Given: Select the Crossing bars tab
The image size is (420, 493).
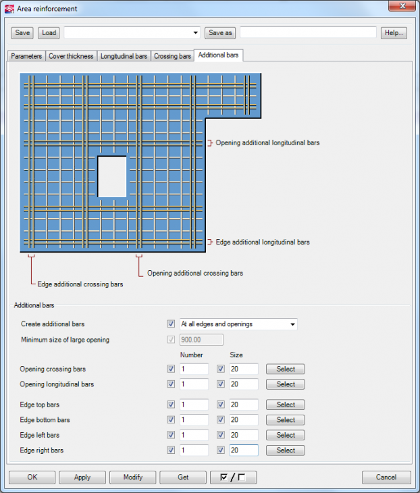Looking at the screenshot, I should 172,56.
